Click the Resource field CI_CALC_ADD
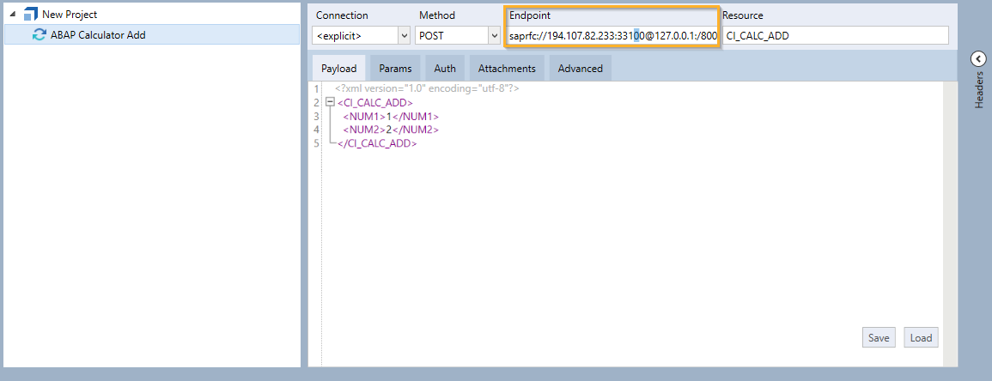 (835, 36)
